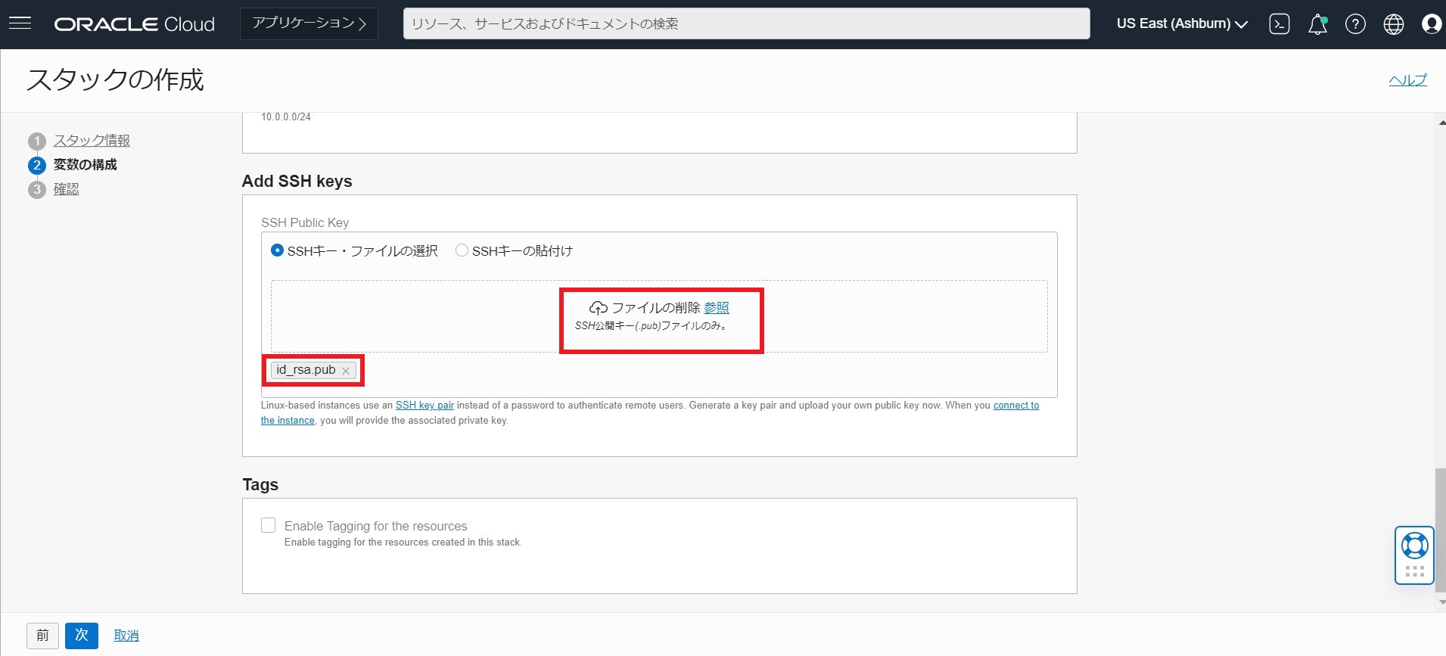Click the resource search input field
The width and height of the screenshot is (1446, 656).
click(x=746, y=24)
